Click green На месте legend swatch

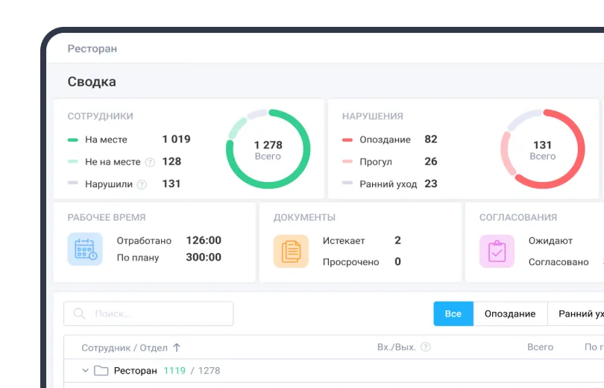click(x=73, y=140)
